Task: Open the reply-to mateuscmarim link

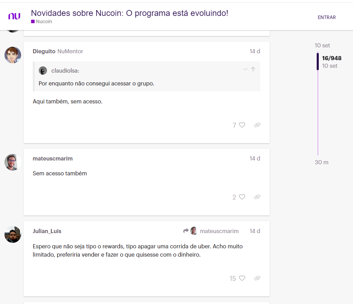Action: tap(219, 231)
